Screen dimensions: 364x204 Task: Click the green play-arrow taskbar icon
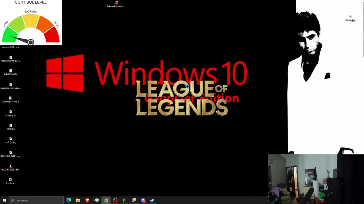124,200
